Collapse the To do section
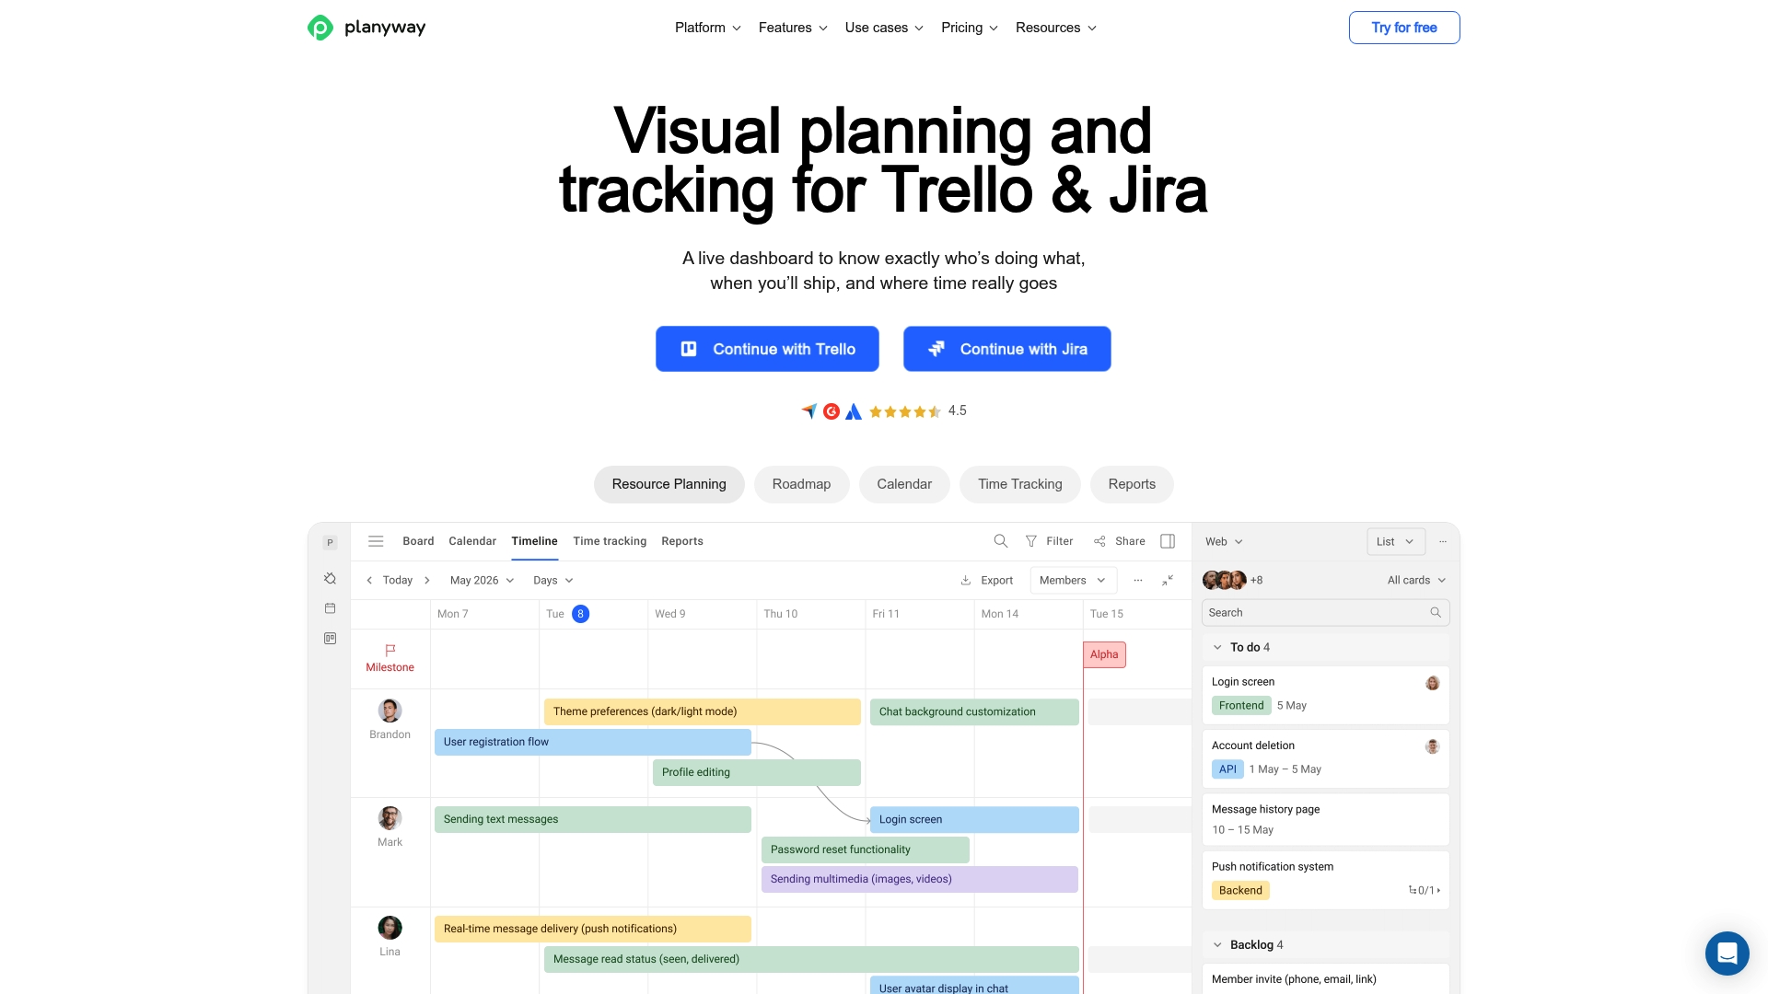Viewport: 1768px width, 994px height. [1217, 647]
